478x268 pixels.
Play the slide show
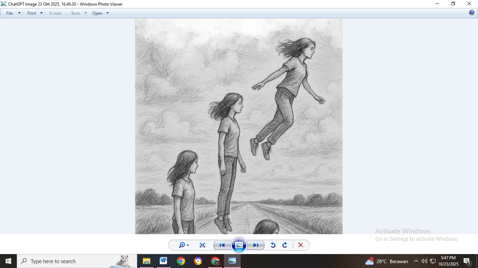239,245
